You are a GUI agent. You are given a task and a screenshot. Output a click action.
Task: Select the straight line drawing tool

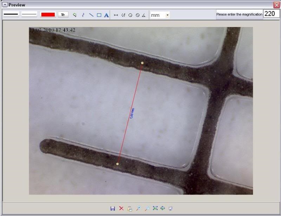pyautogui.click(x=91, y=15)
